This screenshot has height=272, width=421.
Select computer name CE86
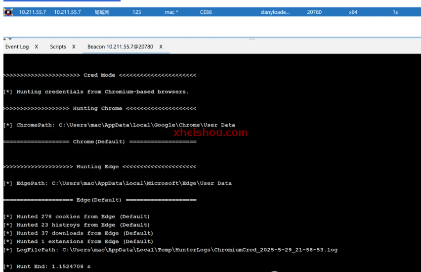[x=206, y=12]
